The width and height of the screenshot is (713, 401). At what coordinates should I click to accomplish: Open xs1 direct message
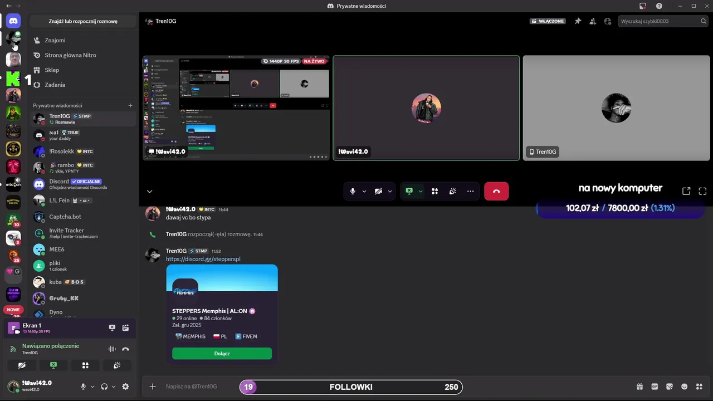[83, 135]
